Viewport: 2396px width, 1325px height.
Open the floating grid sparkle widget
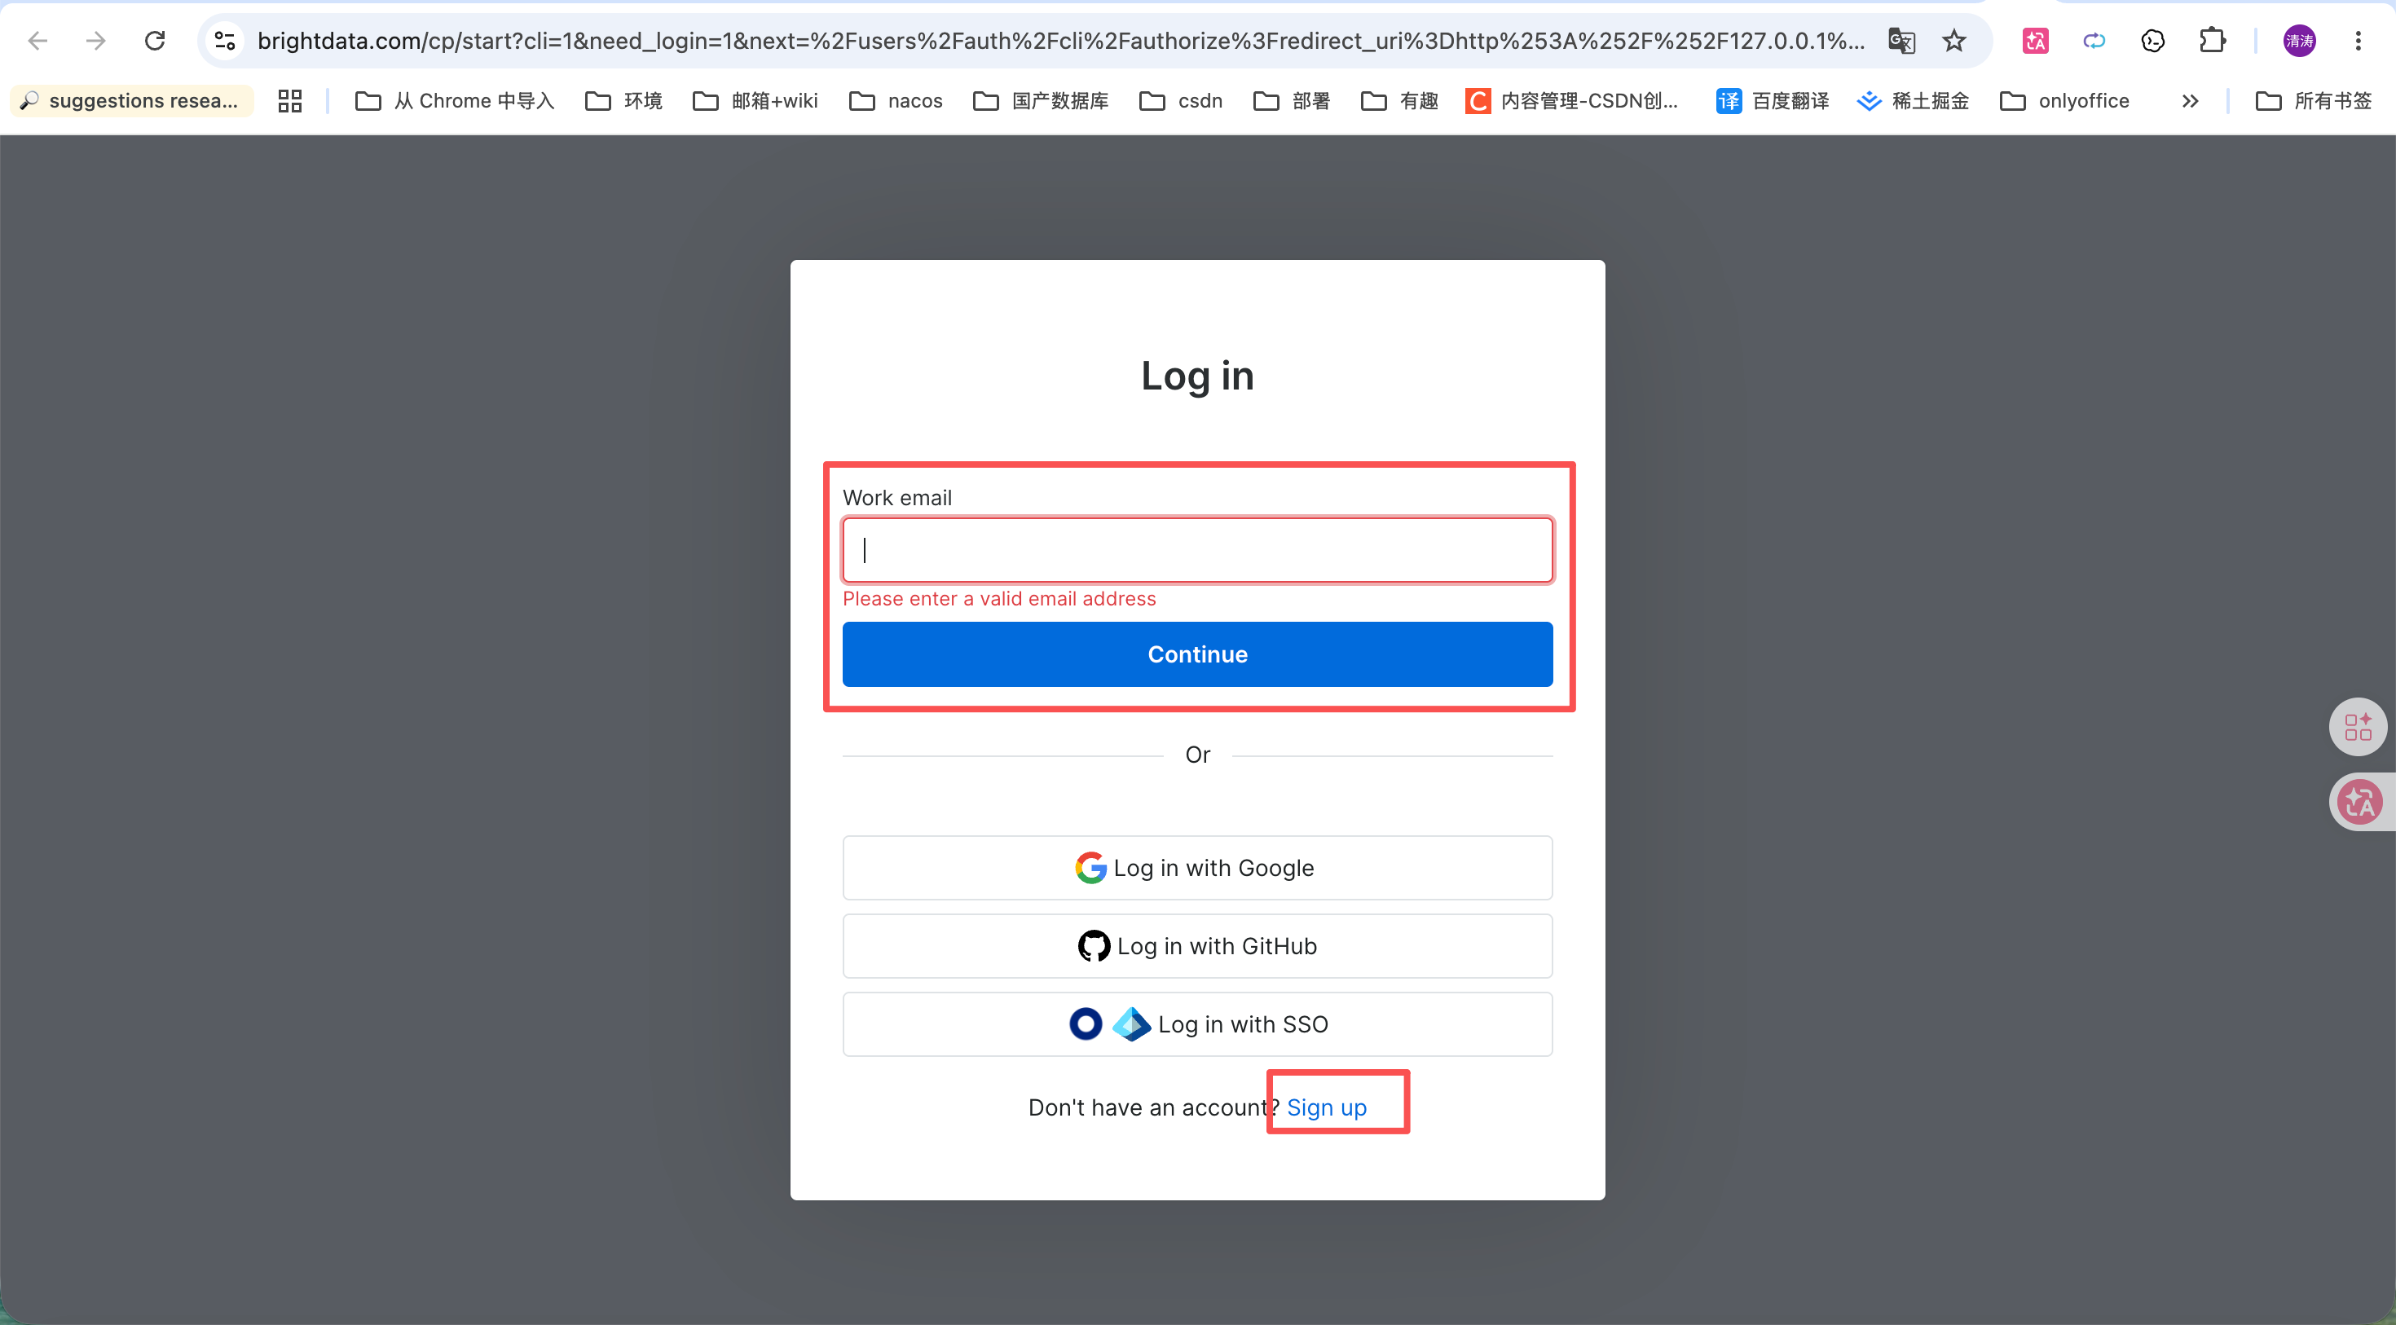(x=2358, y=726)
